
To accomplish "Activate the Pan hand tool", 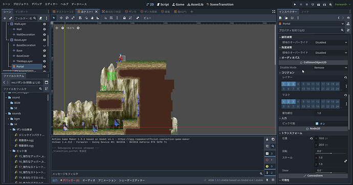I will (92, 18).
